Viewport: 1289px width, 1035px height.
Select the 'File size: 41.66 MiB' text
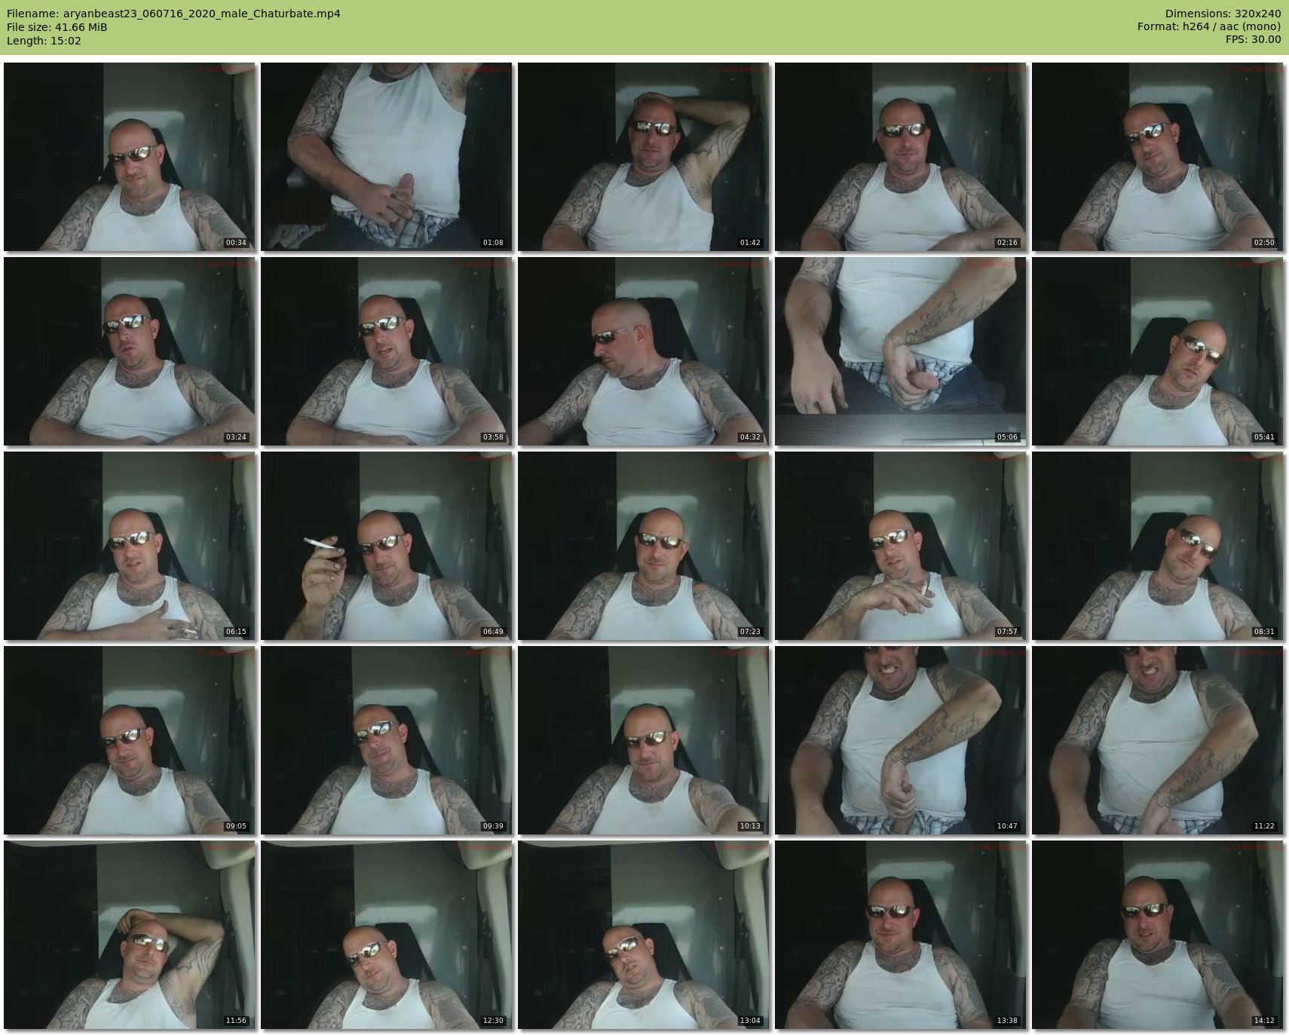[x=57, y=27]
